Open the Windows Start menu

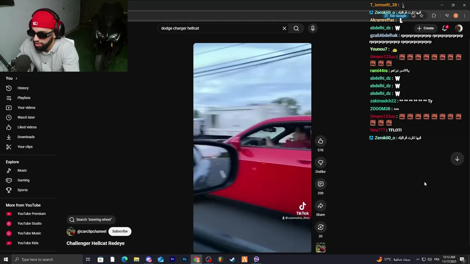click(6, 260)
